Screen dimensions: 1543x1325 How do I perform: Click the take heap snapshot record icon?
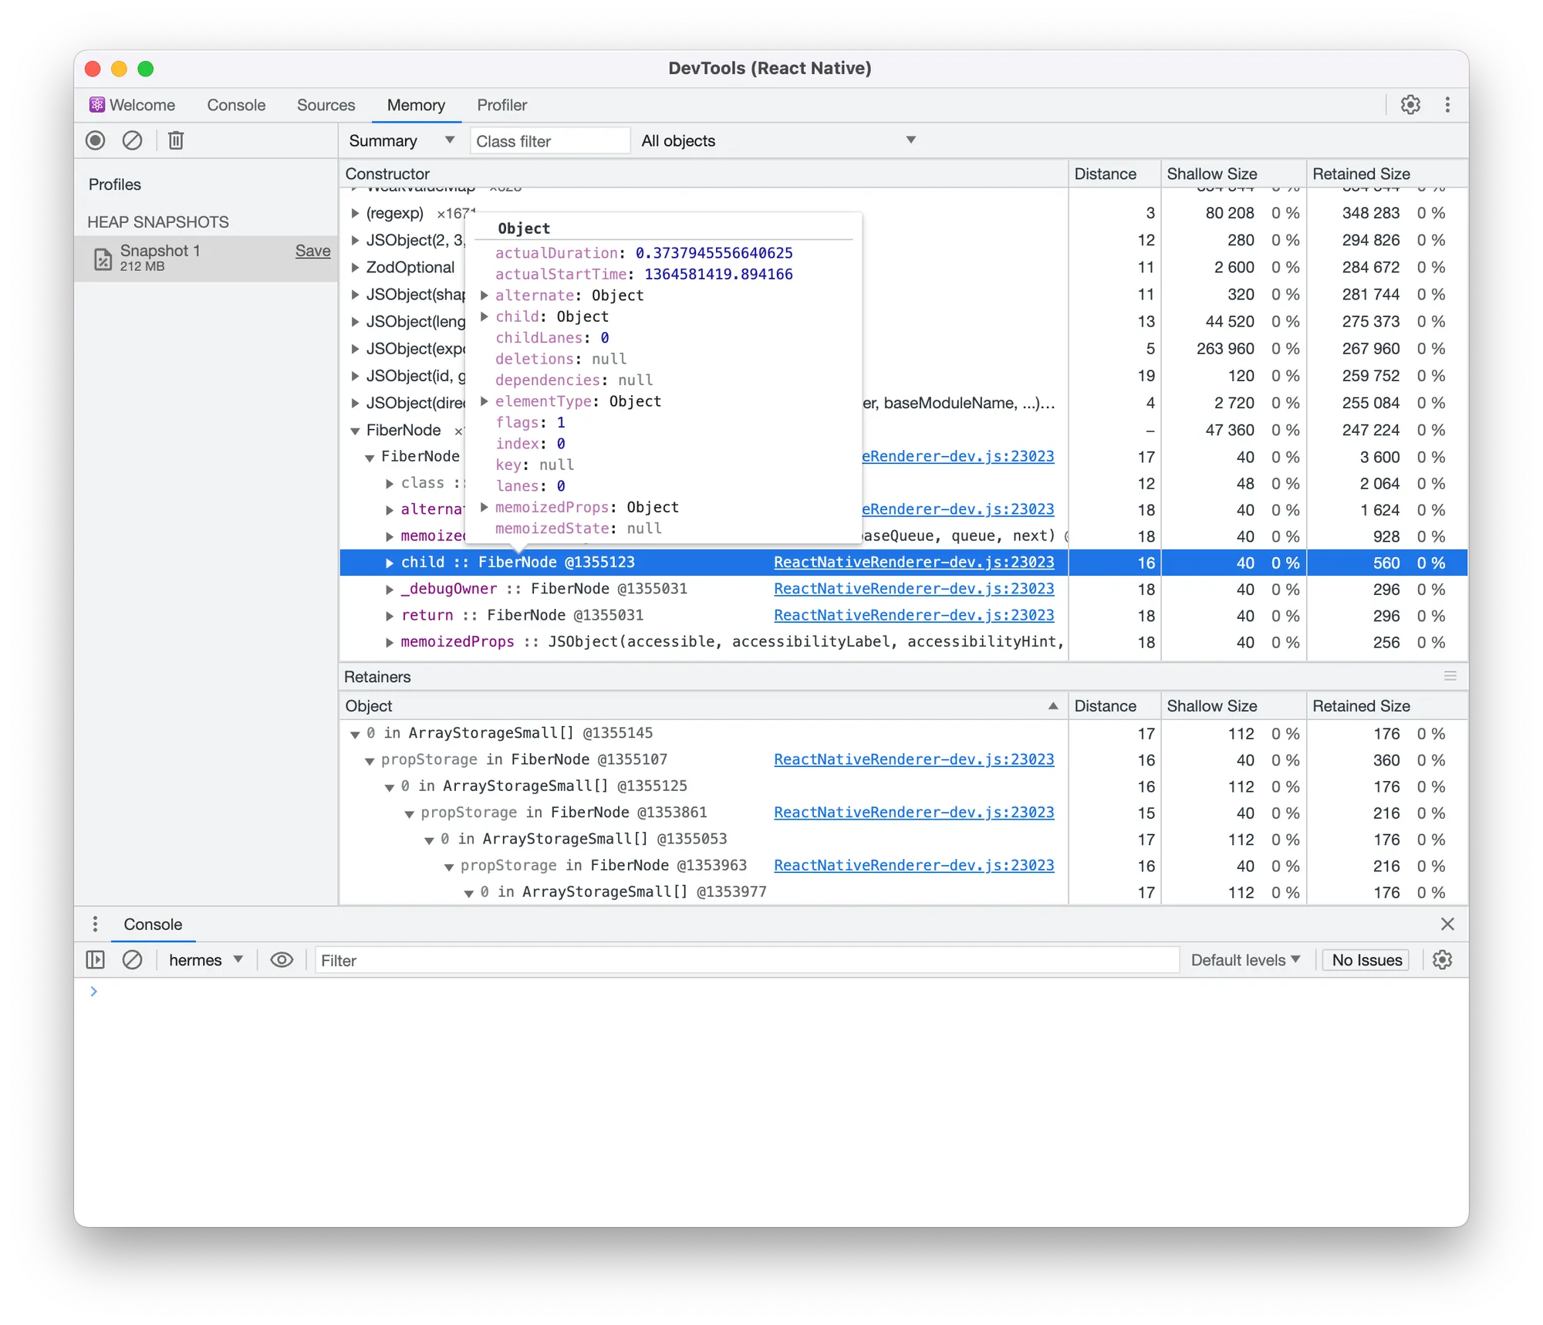(95, 140)
